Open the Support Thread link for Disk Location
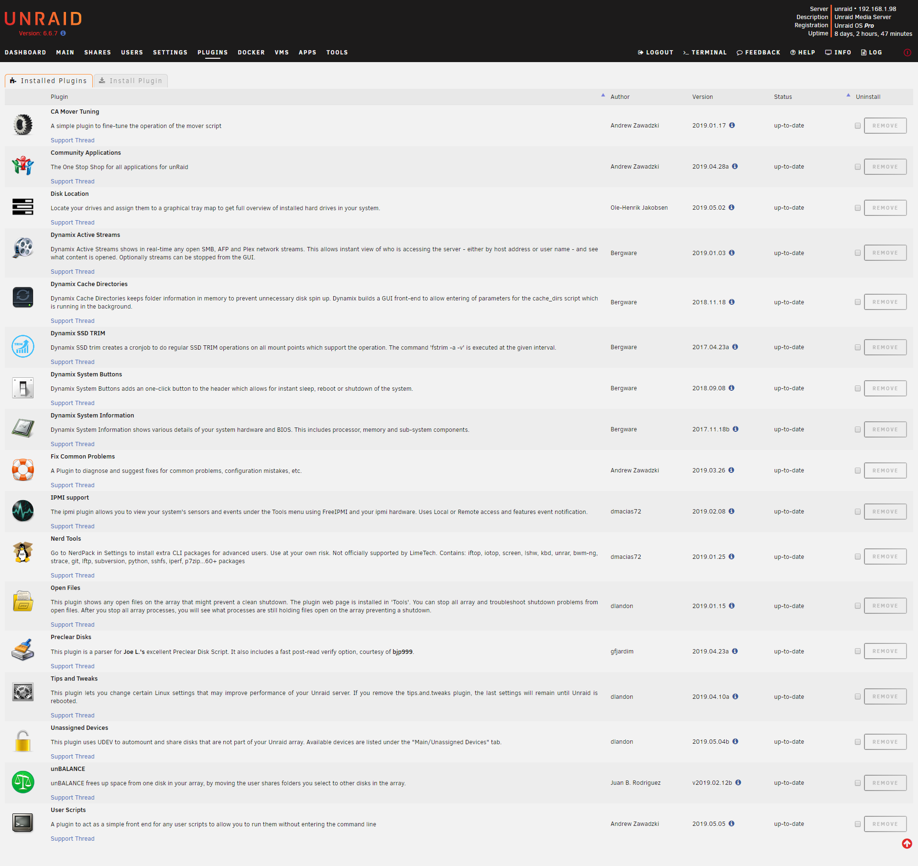The height and width of the screenshot is (866, 918). tap(73, 223)
